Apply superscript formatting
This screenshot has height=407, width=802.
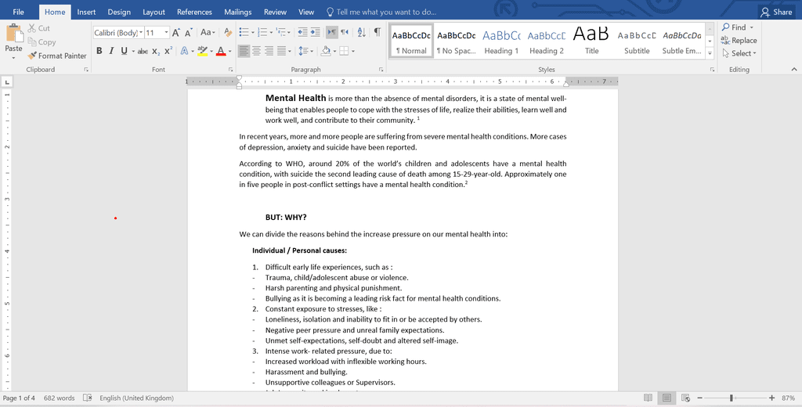coord(168,51)
